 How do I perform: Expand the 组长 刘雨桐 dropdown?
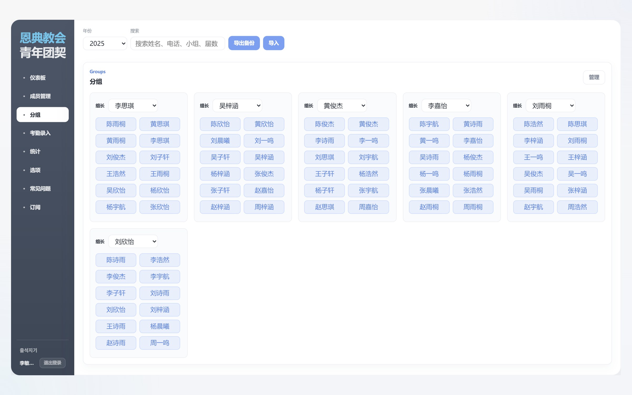(x=550, y=106)
